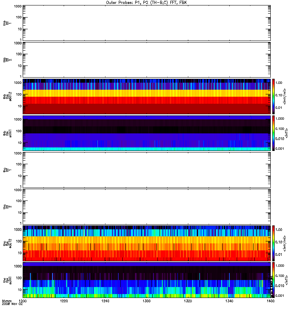Click the hhmm axis label
The width and height of the screenshot is (293, 312).
coord(7,301)
